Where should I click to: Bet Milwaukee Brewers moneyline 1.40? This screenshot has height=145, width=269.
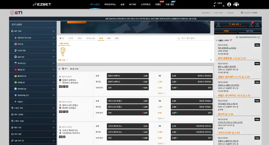coord(128,76)
